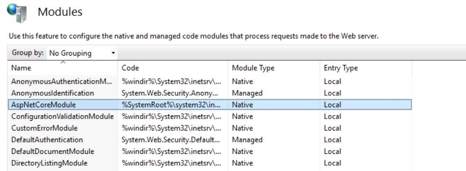Select the AspNetCoreModule row
The height and width of the screenshot is (171, 466).
point(210,105)
